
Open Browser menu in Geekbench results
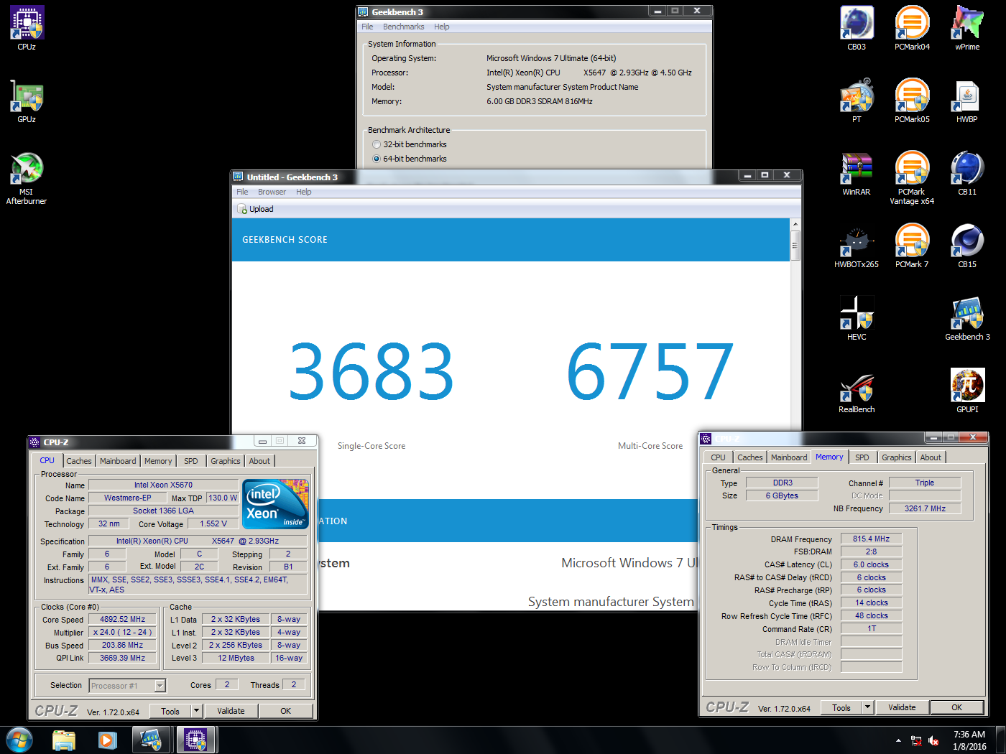tap(272, 192)
